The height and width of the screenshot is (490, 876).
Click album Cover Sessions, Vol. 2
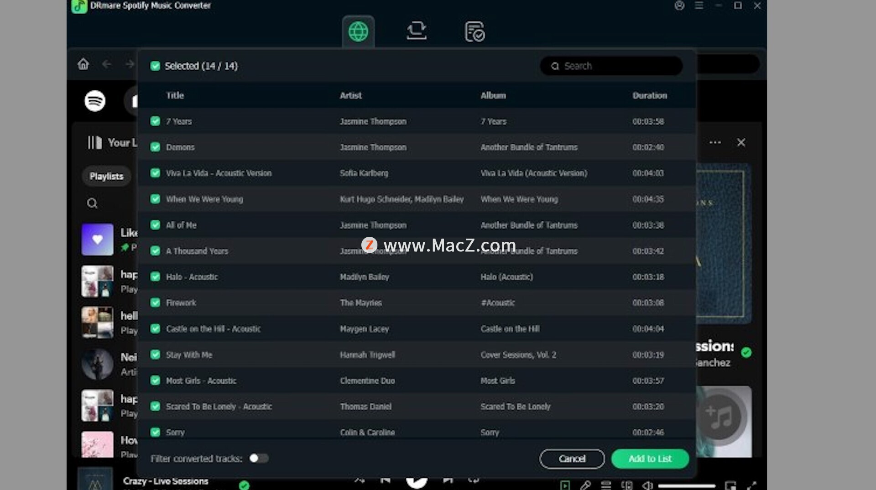tap(518, 354)
